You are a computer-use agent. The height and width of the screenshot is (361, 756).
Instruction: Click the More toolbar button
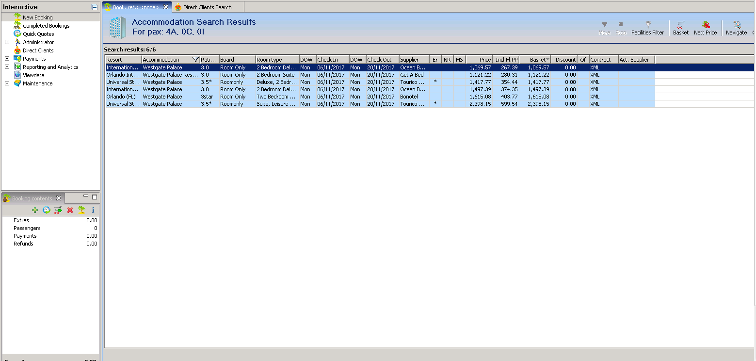[x=604, y=28]
